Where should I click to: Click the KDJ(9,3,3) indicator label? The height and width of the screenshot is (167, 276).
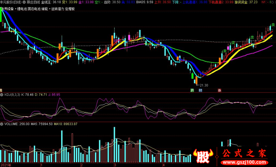click(12, 95)
